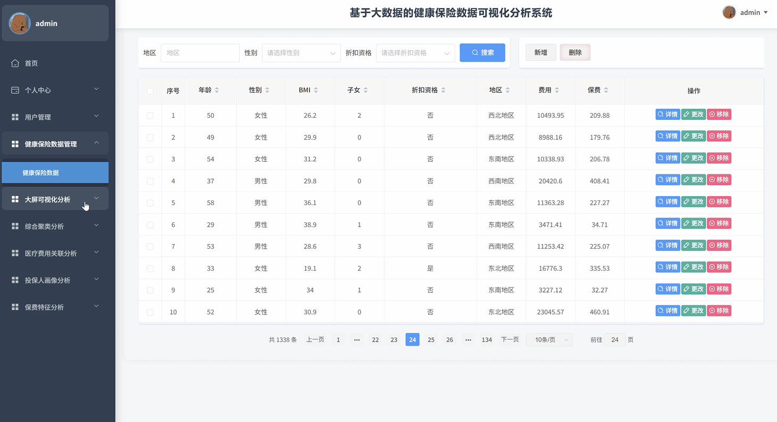Viewport: 777px width, 422px height.
Task: Click the home icon beside 首页
Action: [15, 63]
